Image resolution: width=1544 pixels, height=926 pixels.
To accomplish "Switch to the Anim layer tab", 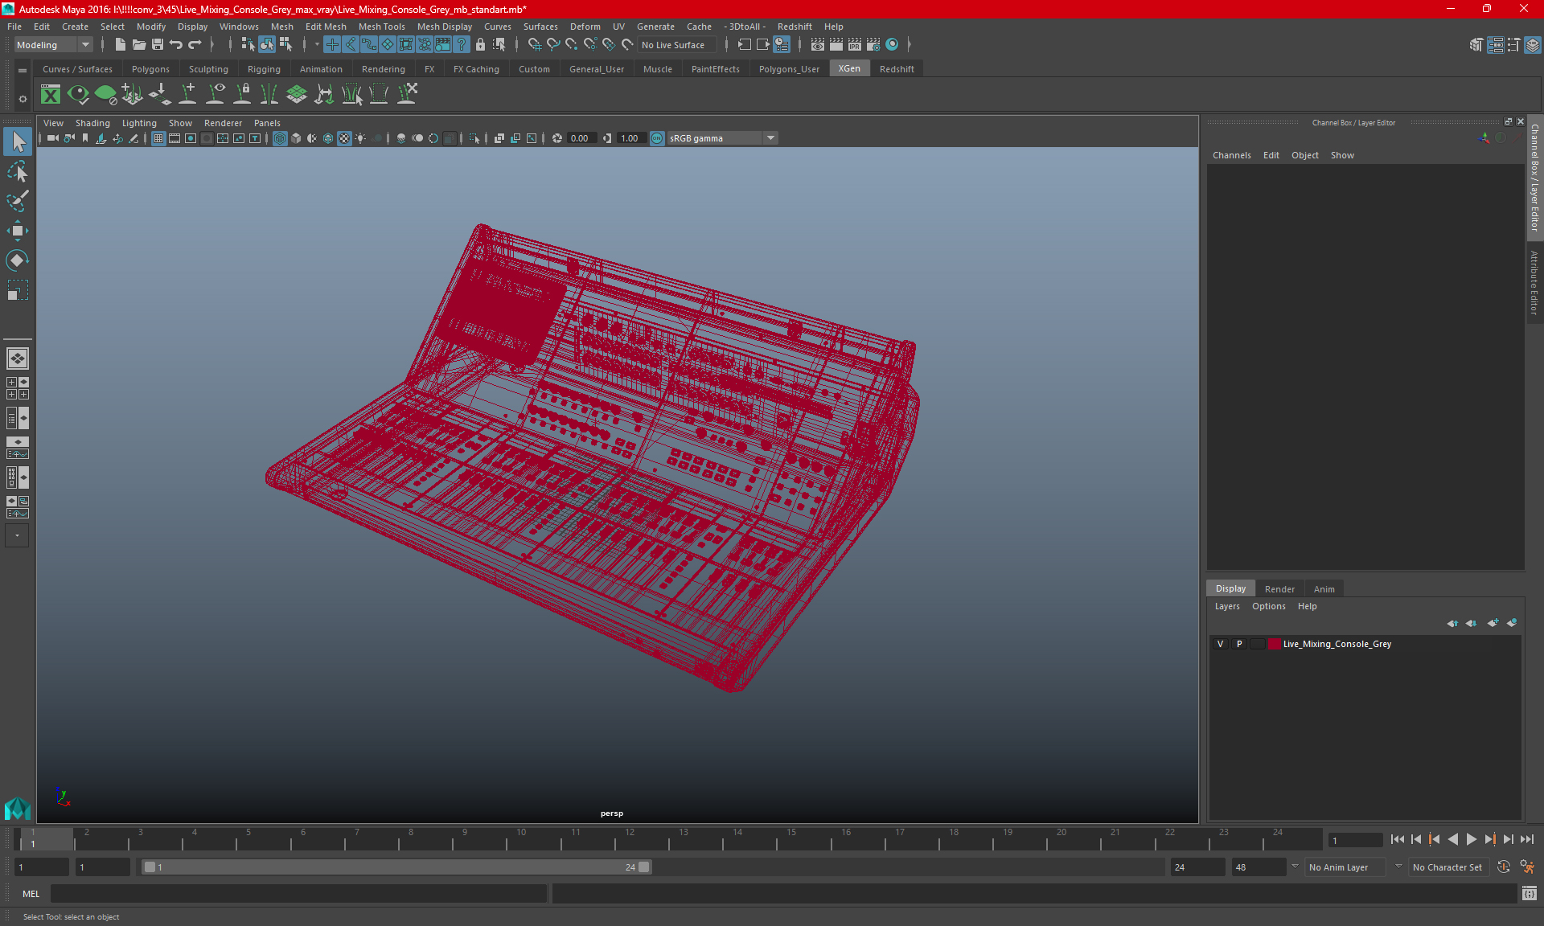I will tap(1324, 589).
